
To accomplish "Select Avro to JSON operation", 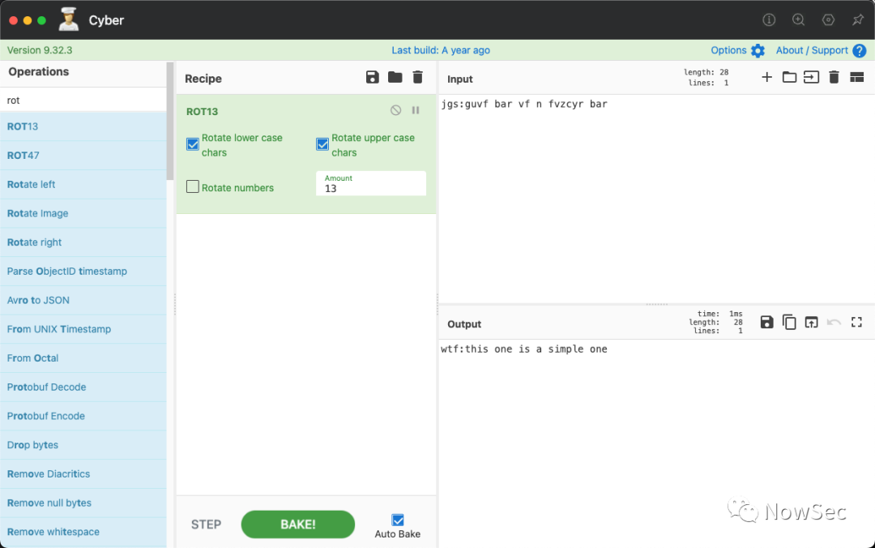I will (x=83, y=300).
